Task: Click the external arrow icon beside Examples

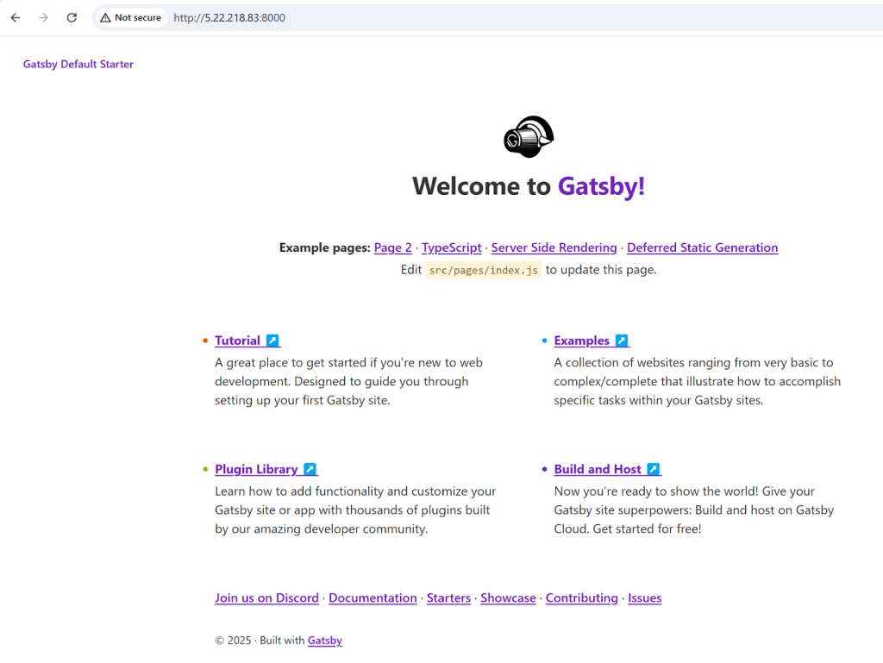Action: coord(622,341)
